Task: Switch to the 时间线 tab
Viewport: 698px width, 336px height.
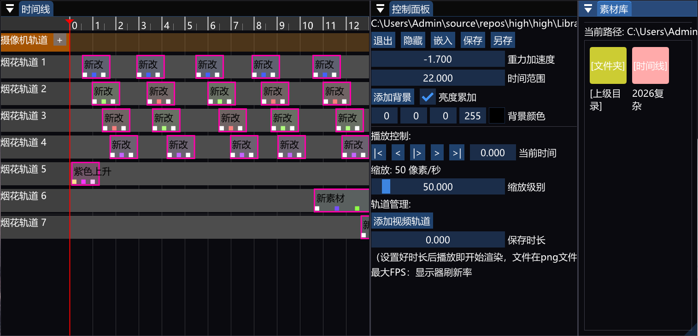Action: [x=36, y=8]
